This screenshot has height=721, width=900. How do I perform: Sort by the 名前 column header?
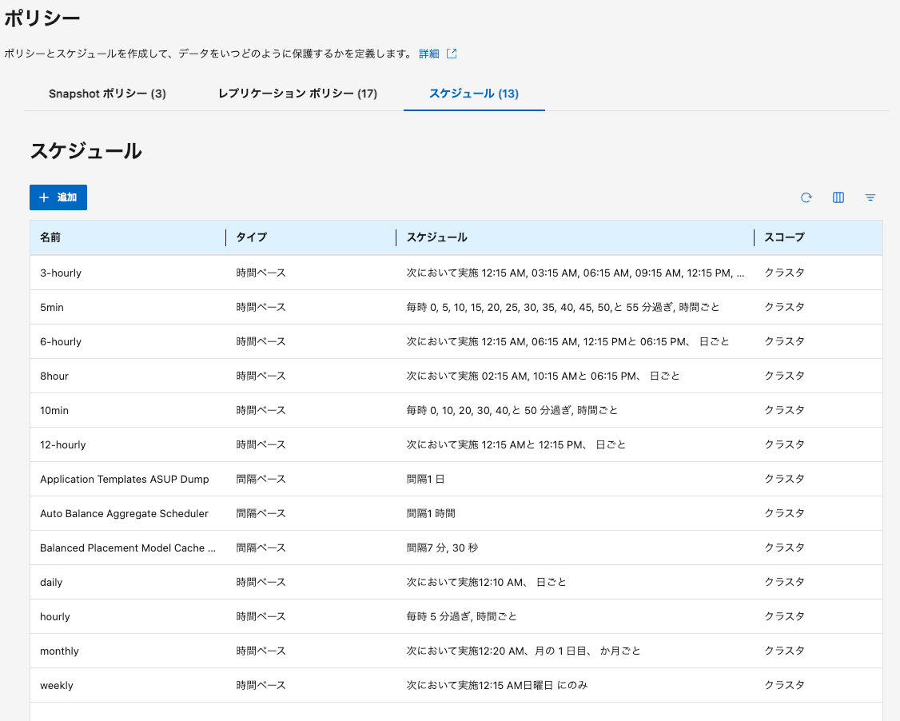tap(50, 237)
